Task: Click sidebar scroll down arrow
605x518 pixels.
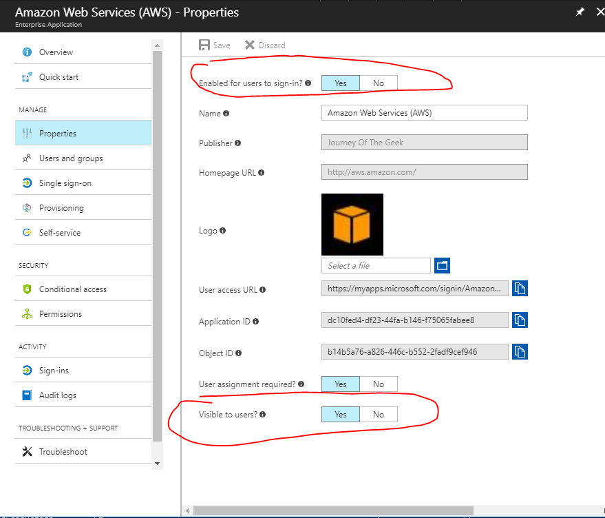Action: 157,464
